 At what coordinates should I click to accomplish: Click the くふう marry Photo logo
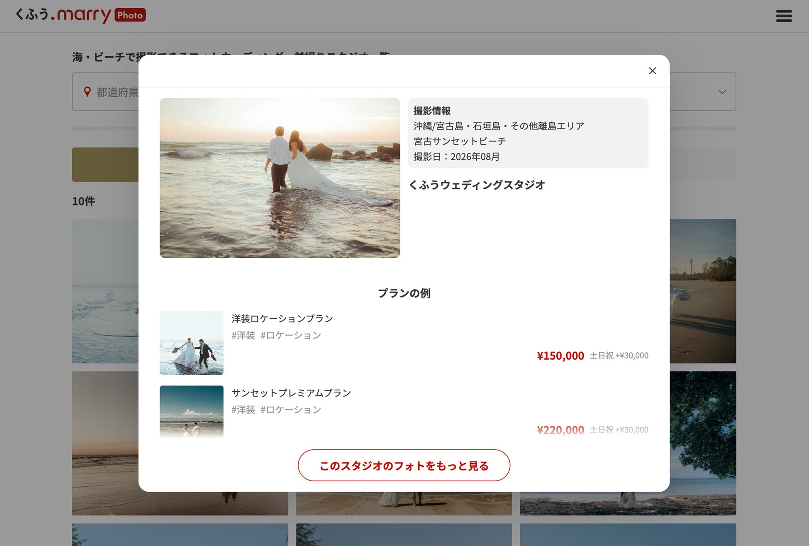point(80,15)
